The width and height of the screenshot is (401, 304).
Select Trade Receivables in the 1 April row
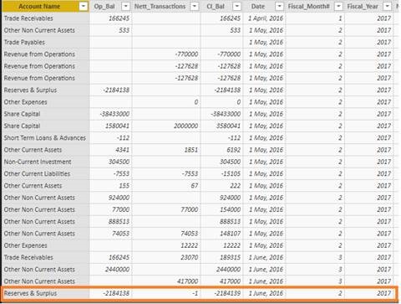pos(46,18)
